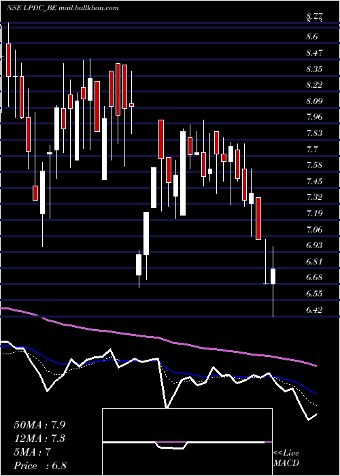Click the <<Live MACD label
This screenshot has width=340, height=476.
pos(286,458)
